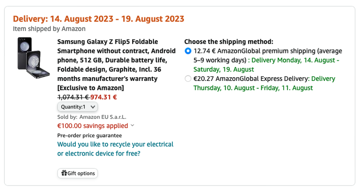Open the free electronic device recycling link

[x=115, y=149]
